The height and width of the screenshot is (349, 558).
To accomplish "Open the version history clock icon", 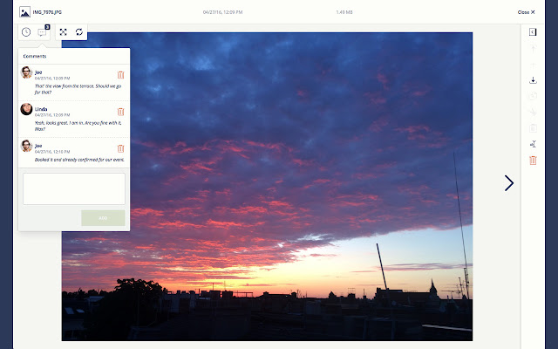I will [x=26, y=32].
